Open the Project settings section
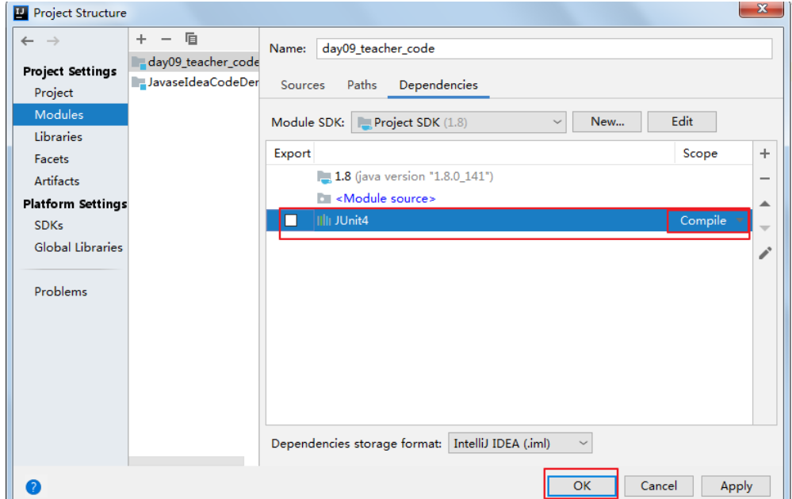Image resolution: width=792 pixels, height=499 pixels. [54, 93]
